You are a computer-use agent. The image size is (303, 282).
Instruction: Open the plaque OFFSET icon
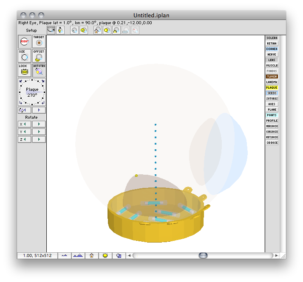click(x=39, y=56)
